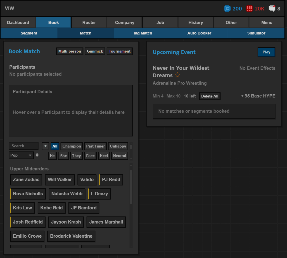
Task: Open the History tab
Action: [196, 23]
